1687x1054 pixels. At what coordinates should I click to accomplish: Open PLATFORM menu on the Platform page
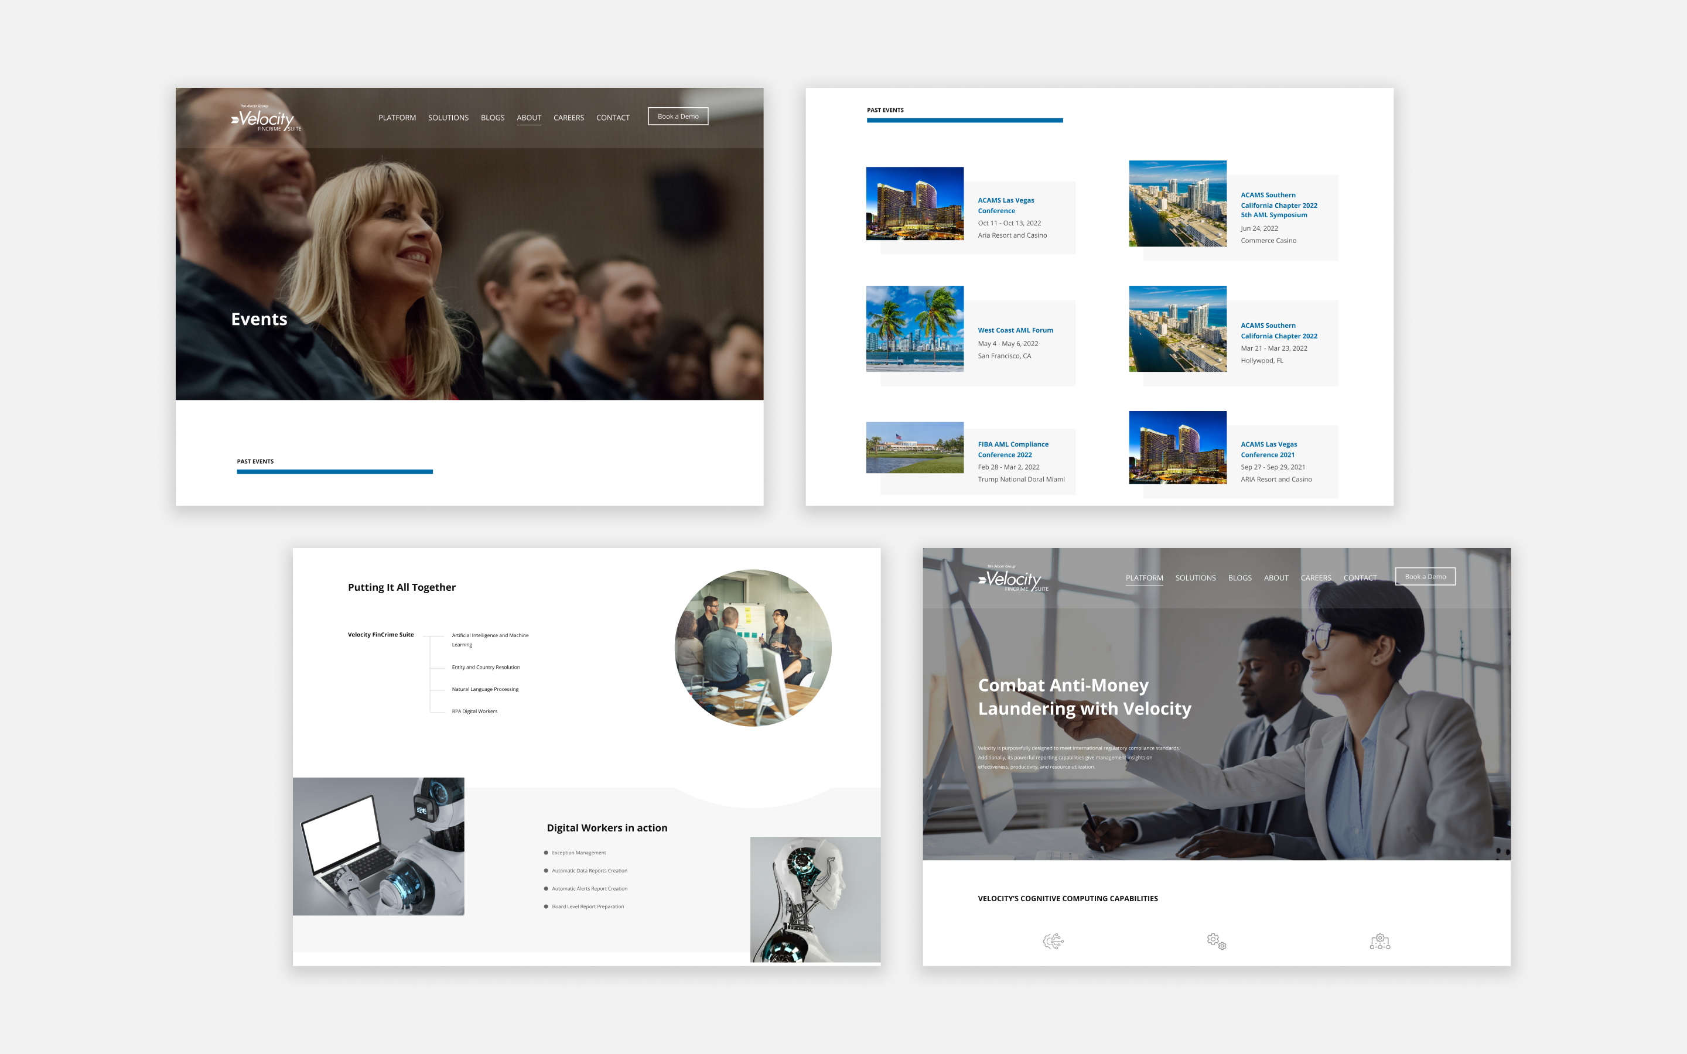click(x=1144, y=577)
